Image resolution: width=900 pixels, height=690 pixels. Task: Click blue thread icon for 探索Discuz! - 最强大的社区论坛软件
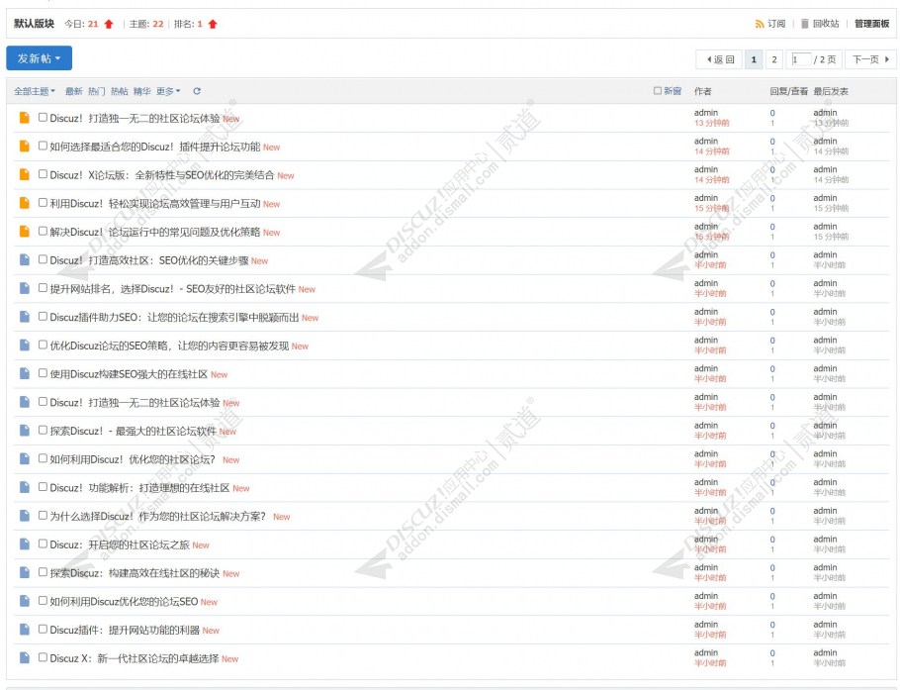pyautogui.click(x=24, y=431)
